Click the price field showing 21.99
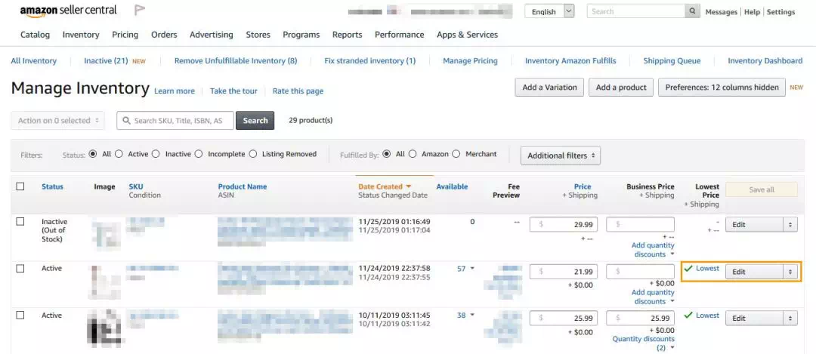Image resolution: width=816 pixels, height=354 pixels. pos(564,271)
